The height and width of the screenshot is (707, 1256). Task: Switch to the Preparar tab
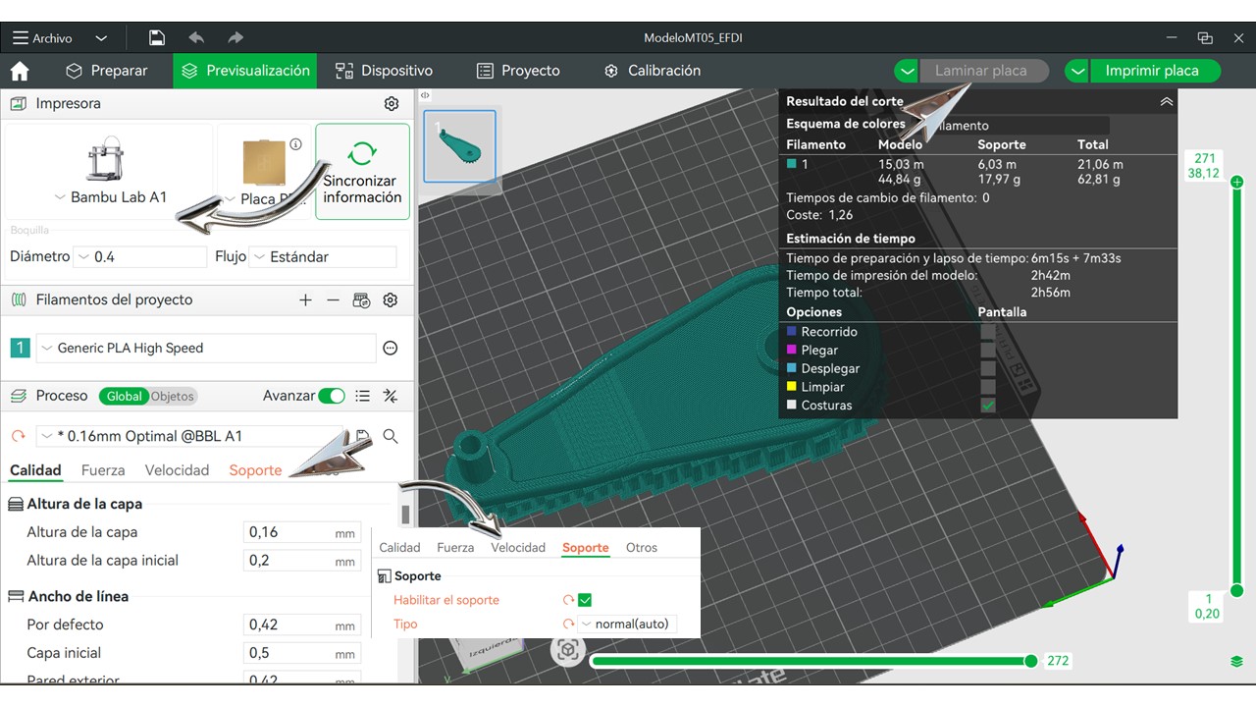[106, 71]
